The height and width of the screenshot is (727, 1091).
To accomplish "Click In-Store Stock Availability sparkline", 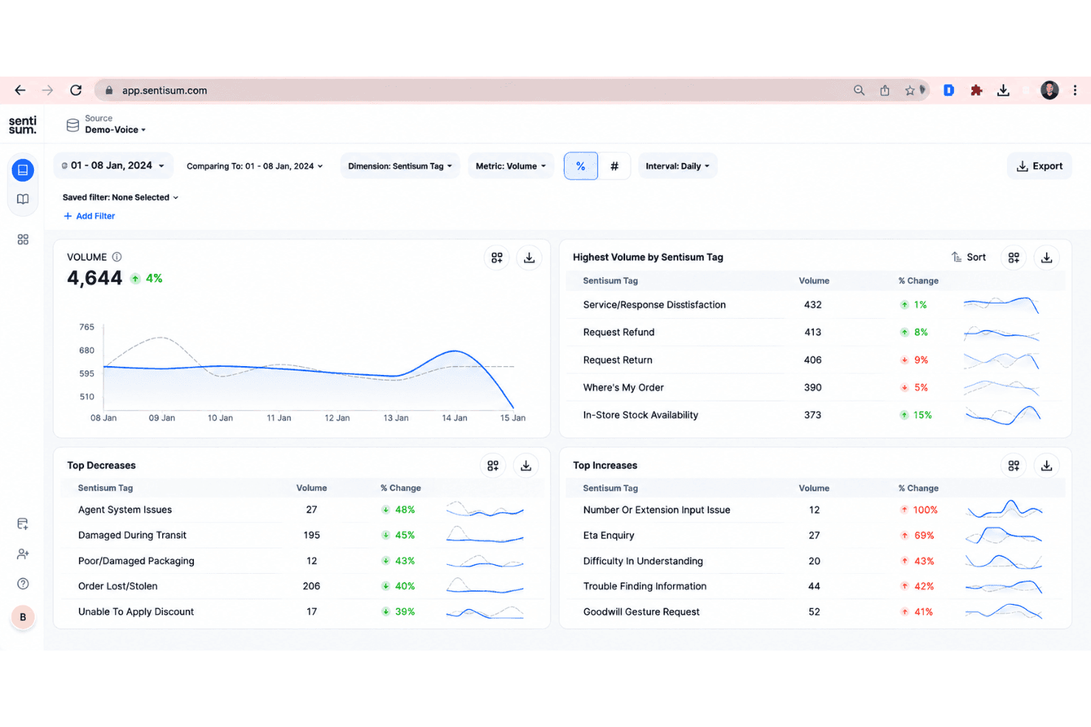I will 1003,415.
